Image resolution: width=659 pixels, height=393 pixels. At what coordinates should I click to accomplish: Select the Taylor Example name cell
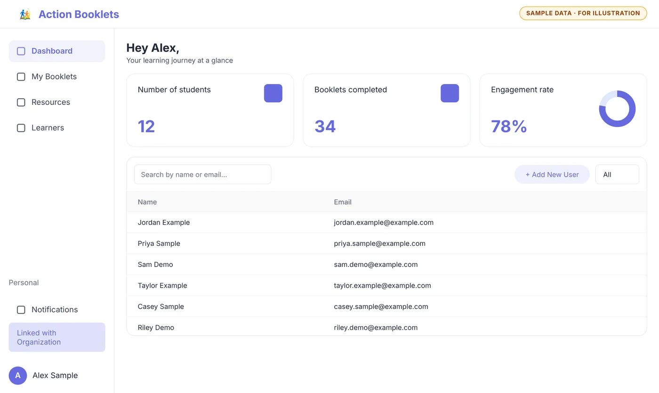162,286
